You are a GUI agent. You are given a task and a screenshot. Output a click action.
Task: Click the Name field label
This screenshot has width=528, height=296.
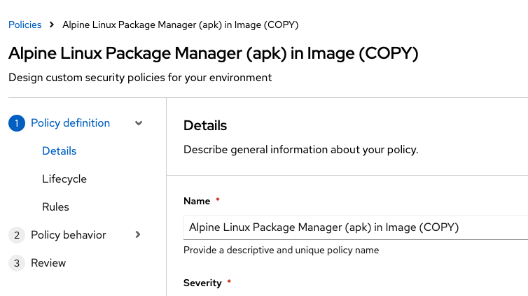(x=197, y=201)
